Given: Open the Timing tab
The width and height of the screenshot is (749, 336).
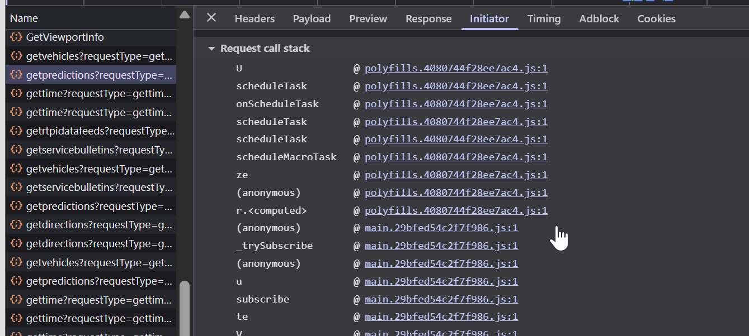Looking at the screenshot, I should 544,18.
